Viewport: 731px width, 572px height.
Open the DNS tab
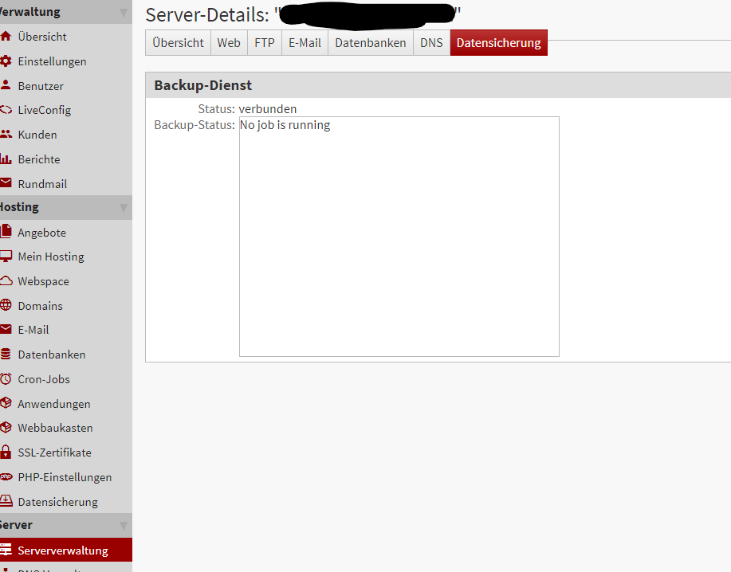(x=431, y=43)
